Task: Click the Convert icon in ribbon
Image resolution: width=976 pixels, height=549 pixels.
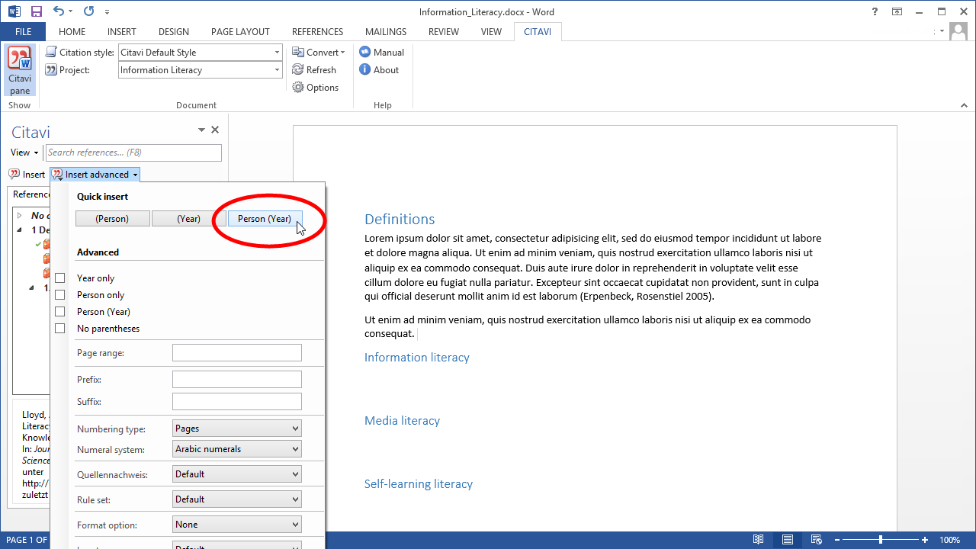Action: [298, 52]
